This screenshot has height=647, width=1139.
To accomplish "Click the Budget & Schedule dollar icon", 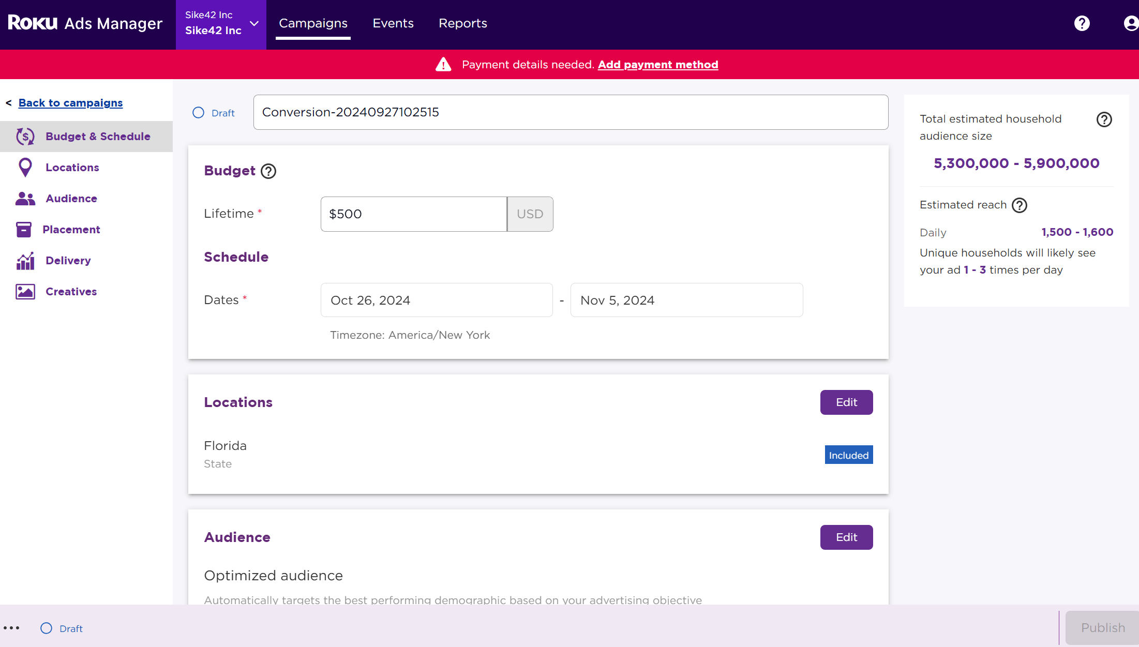I will [x=25, y=137].
